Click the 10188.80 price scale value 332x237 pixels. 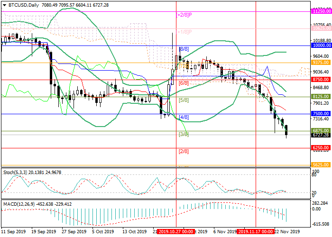[x=322, y=40]
